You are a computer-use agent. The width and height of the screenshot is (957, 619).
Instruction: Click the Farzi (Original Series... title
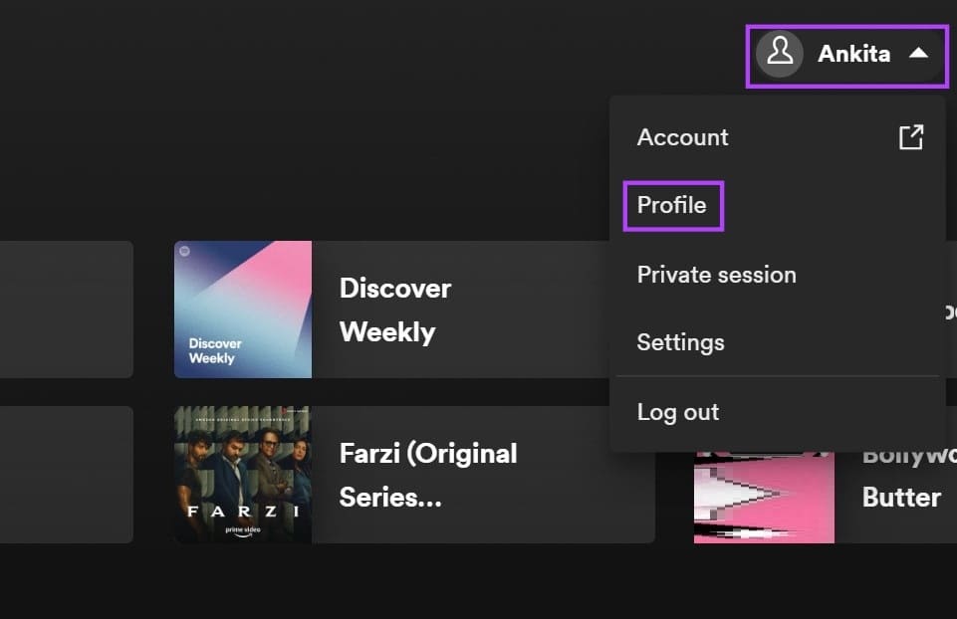click(x=428, y=475)
